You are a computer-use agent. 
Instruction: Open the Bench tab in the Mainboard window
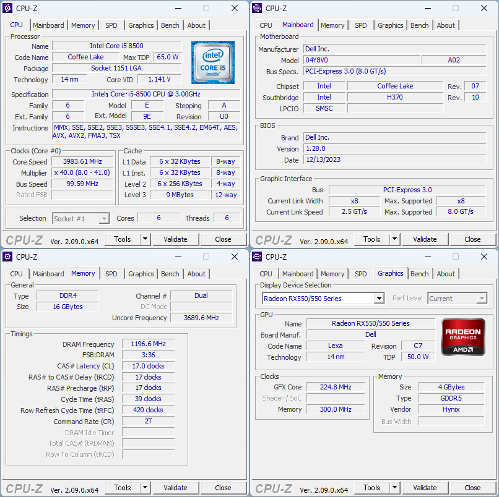(x=420, y=25)
